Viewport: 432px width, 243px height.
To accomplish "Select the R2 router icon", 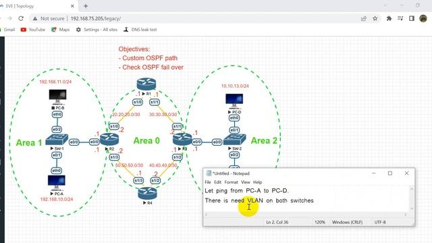I will 109,139.
